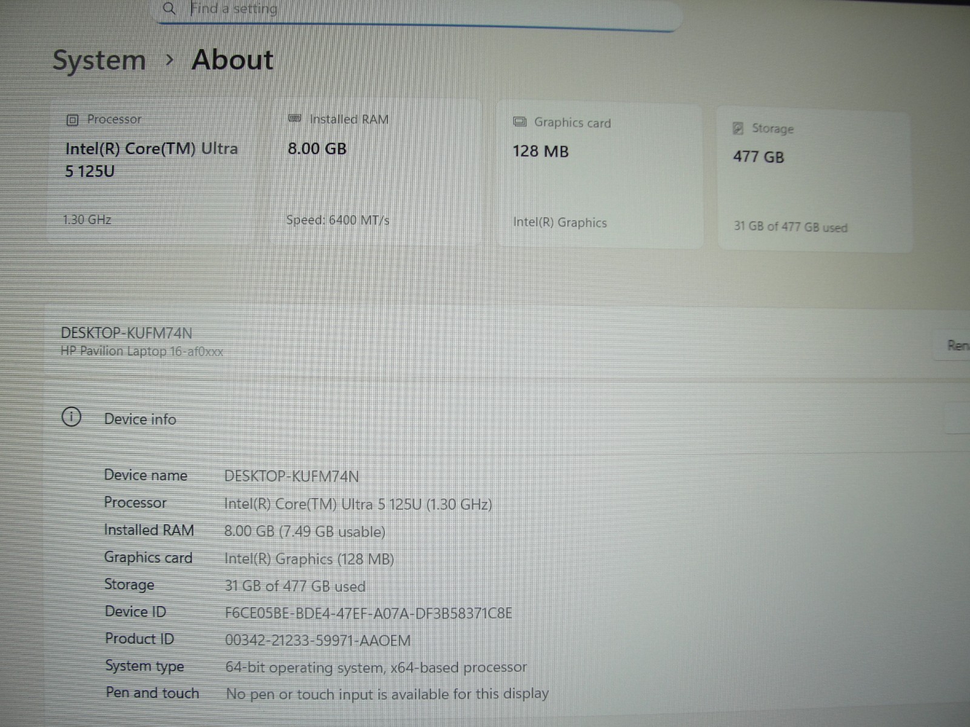This screenshot has width=970, height=727.
Task: Collapse the Device info section
Action: pyautogui.click(x=508, y=418)
